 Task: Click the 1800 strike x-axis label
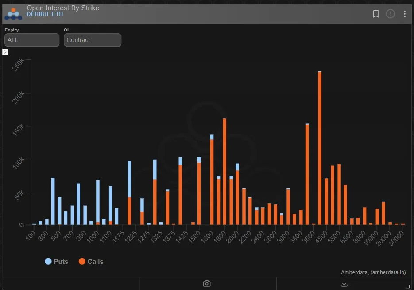tap(220, 236)
